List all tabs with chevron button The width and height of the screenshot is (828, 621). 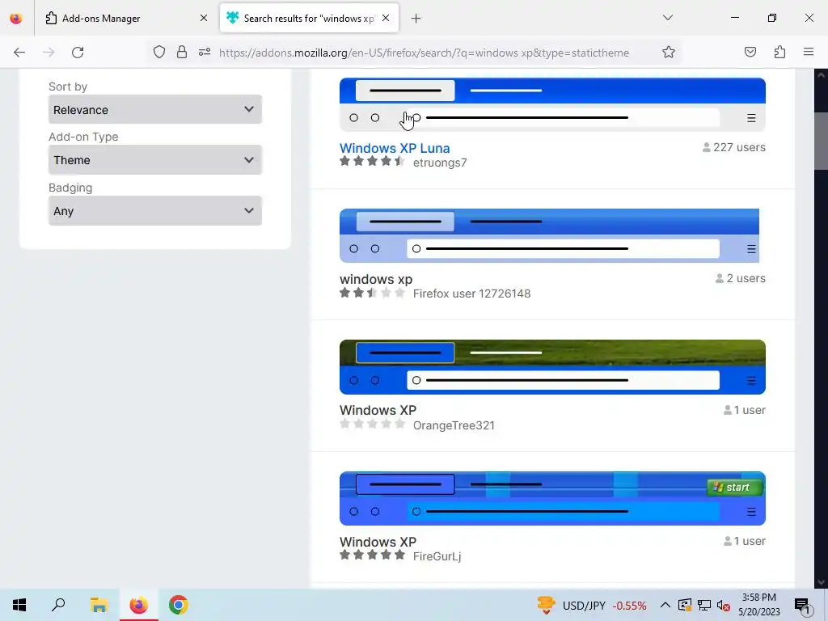[x=667, y=18]
